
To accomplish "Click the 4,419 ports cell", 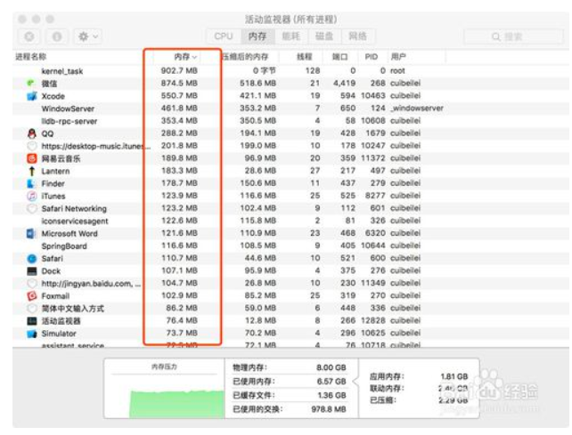I will [x=344, y=83].
